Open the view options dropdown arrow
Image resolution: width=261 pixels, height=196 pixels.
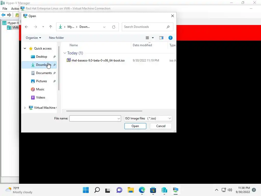coord(153,38)
